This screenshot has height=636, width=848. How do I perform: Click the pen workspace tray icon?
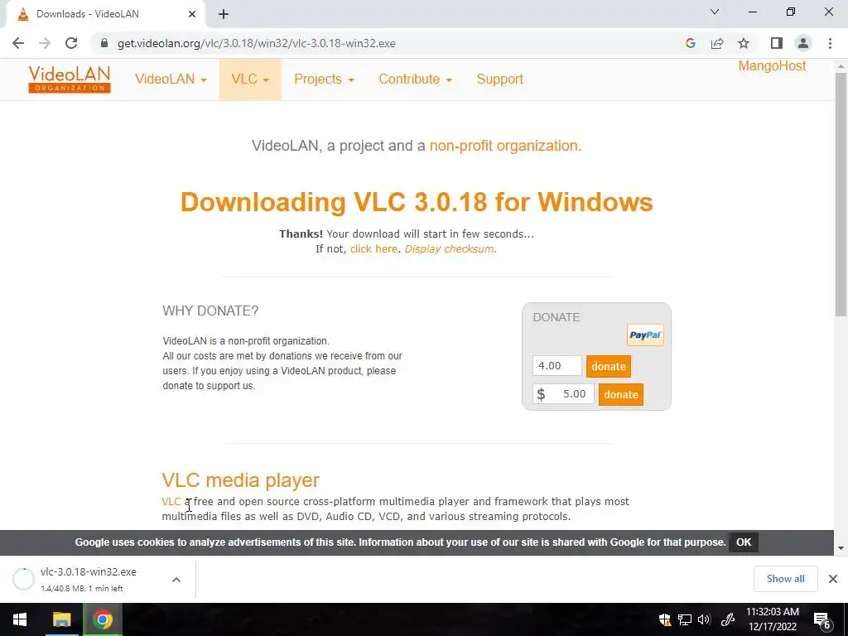click(727, 619)
